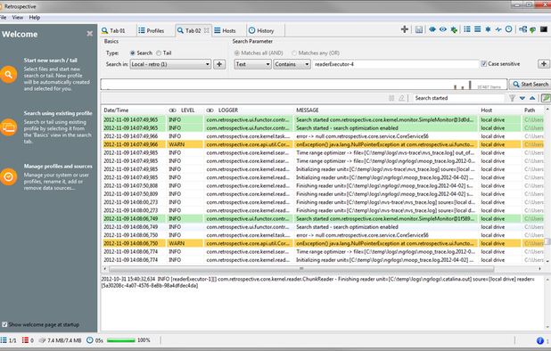551x351 pixels.
Task: Open the History tab
Action: coord(265,31)
